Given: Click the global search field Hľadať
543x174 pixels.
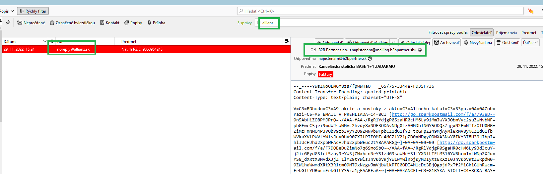Looking at the screenshot, I should (380, 11).
